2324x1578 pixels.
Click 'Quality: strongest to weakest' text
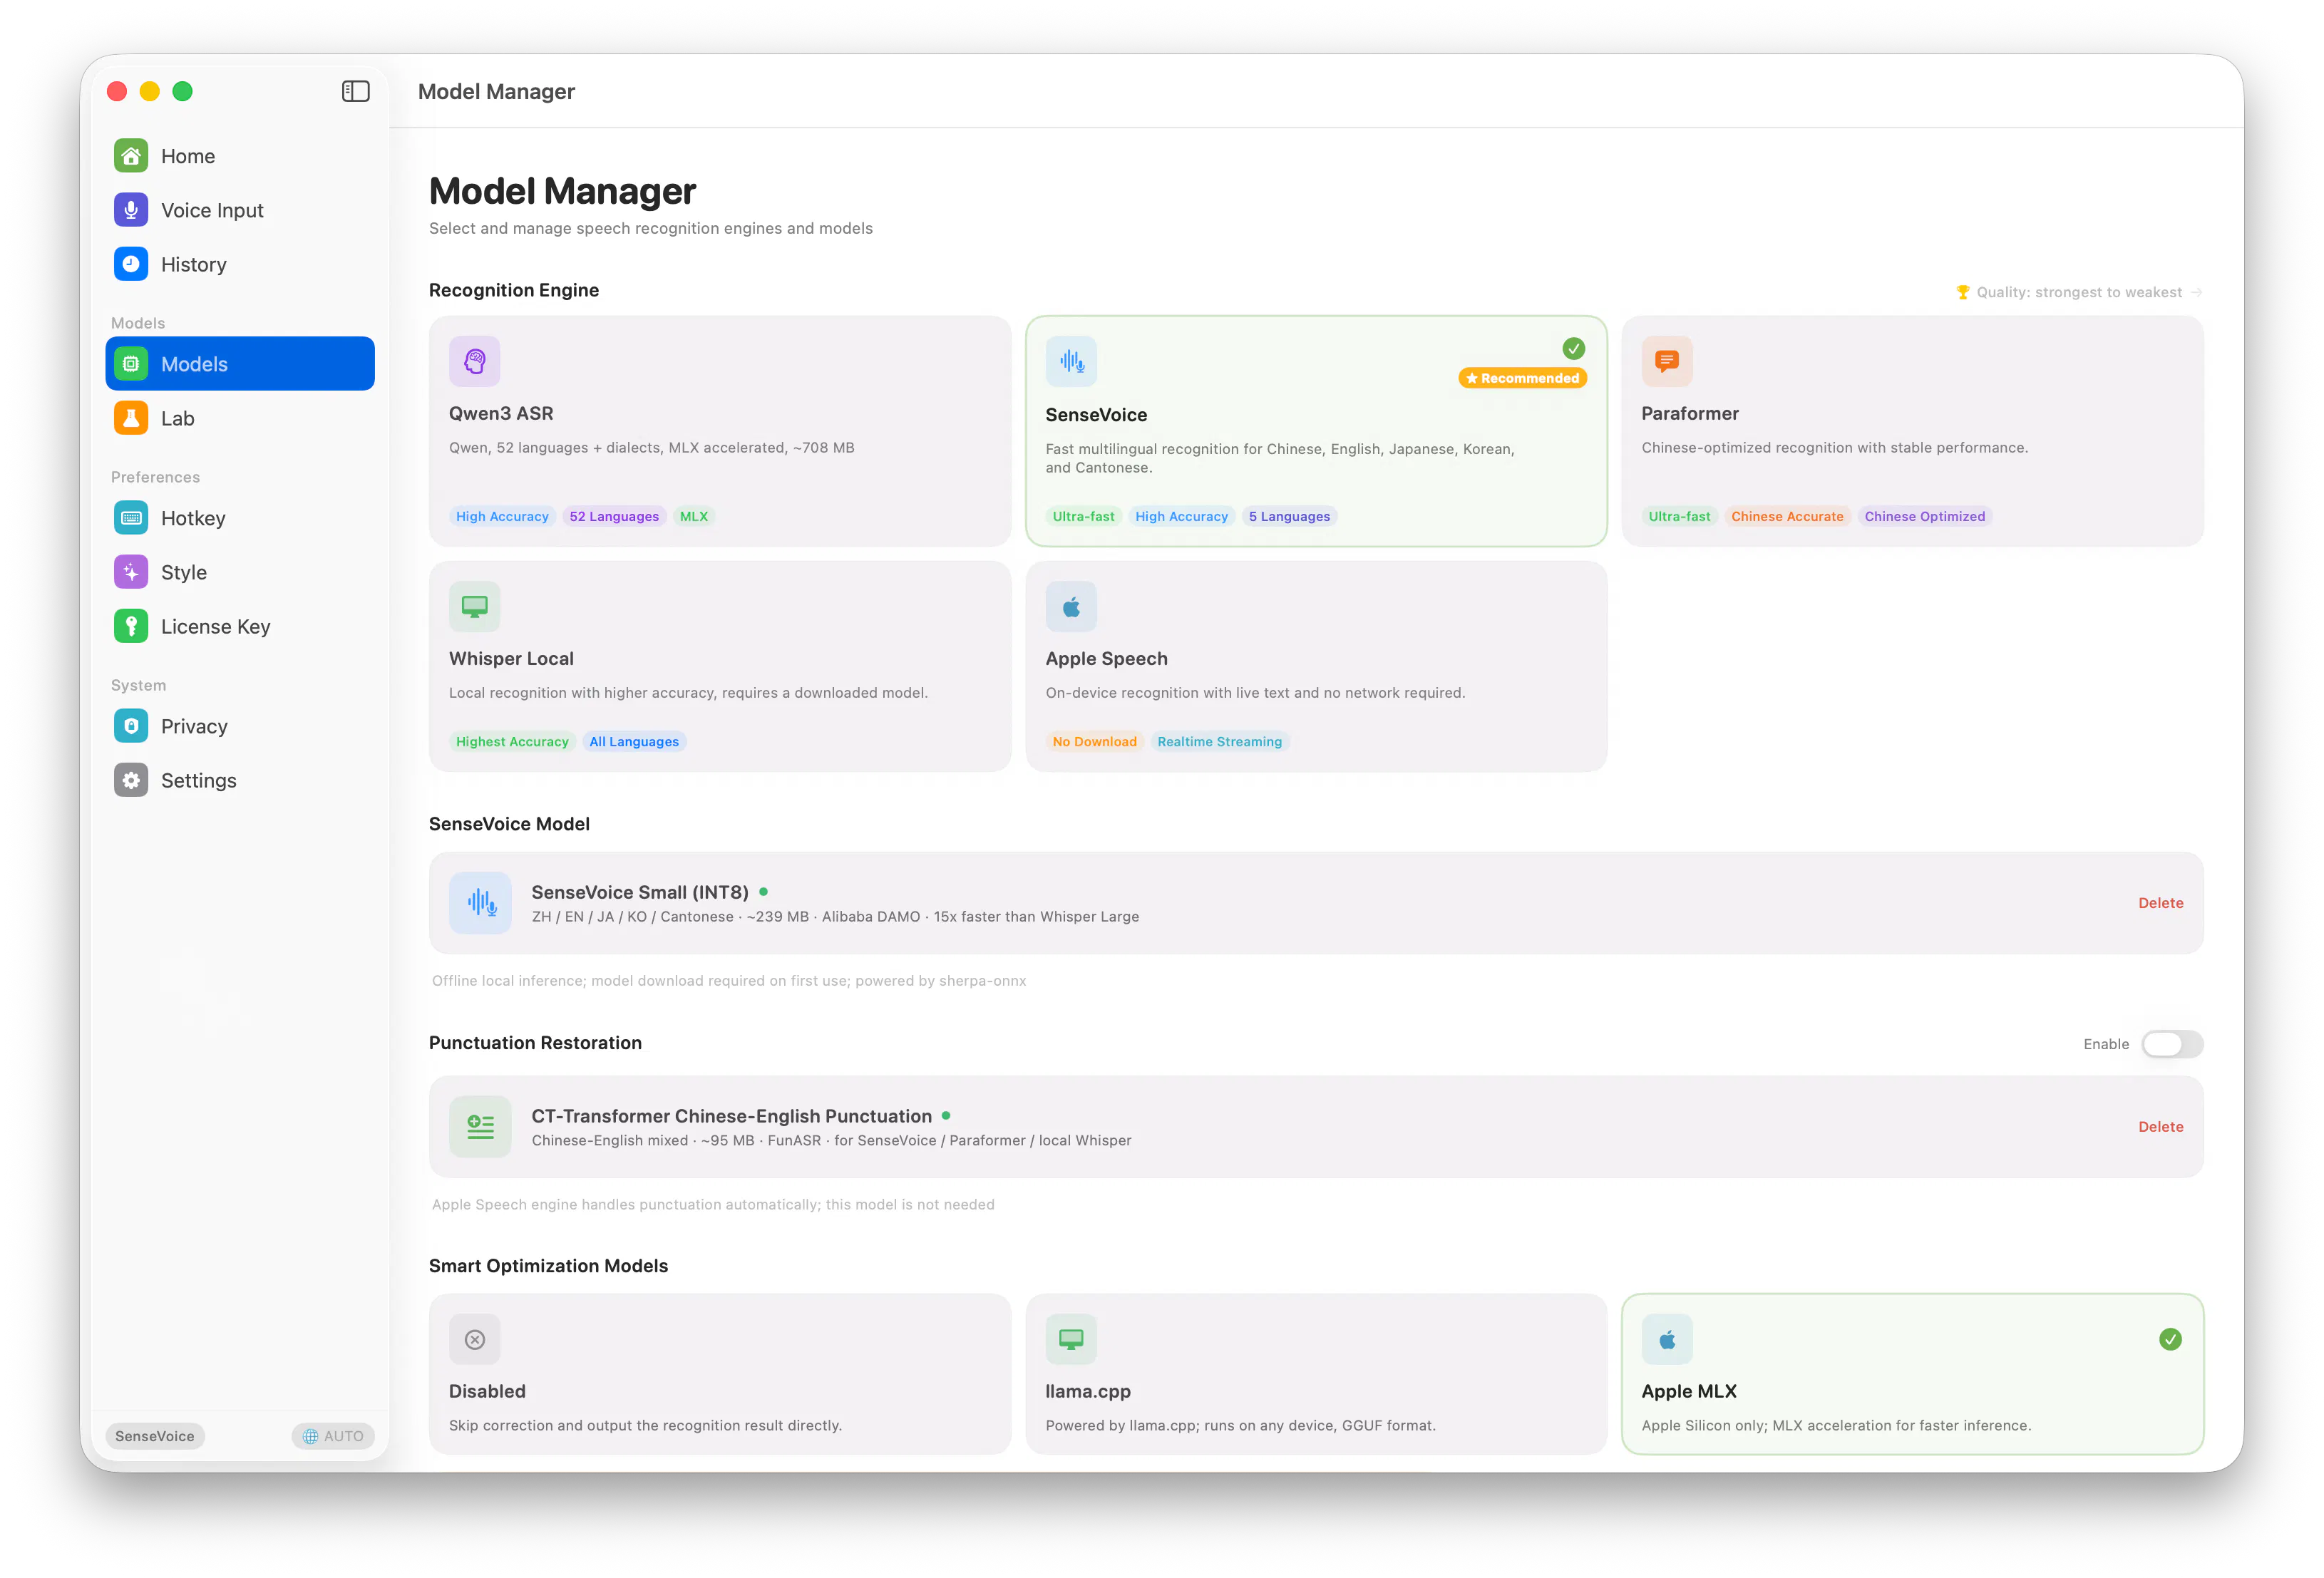pos(2079,292)
